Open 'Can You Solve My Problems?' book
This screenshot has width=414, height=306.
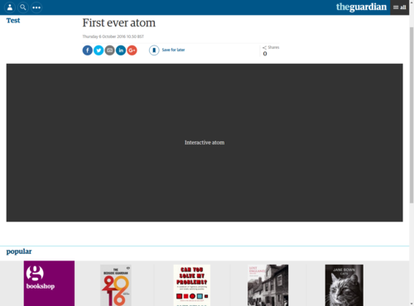[x=192, y=285]
